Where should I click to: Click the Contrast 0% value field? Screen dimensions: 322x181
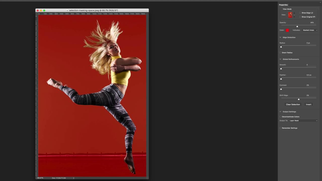311,85
